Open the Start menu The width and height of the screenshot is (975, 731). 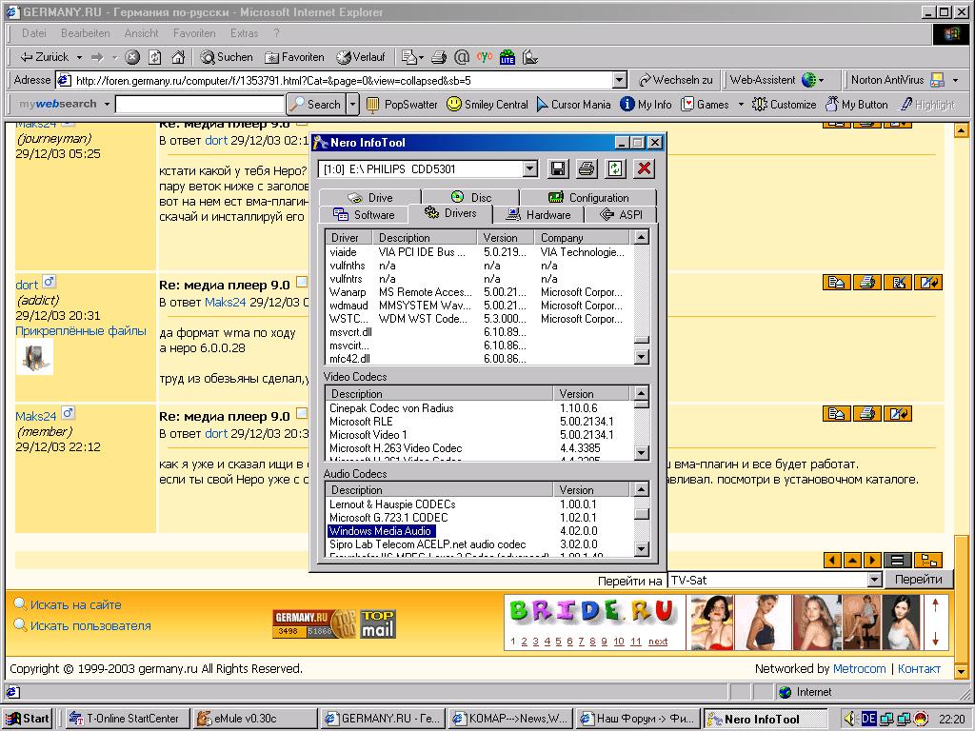28,719
